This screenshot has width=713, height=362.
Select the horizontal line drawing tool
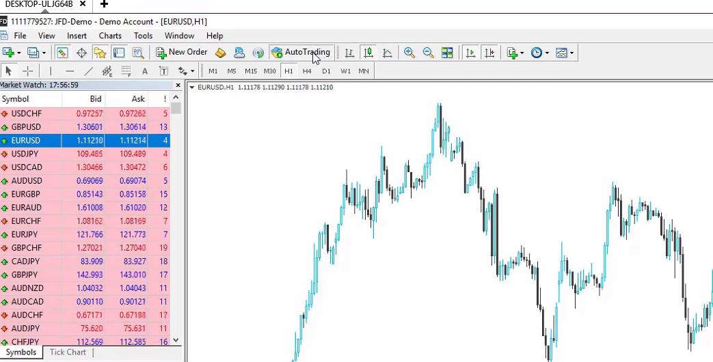click(69, 71)
